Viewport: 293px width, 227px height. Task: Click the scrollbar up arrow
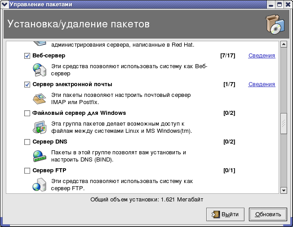tap(284, 44)
